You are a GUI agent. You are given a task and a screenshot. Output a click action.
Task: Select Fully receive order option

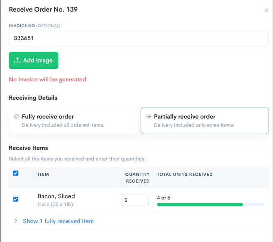(x=74, y=120)
